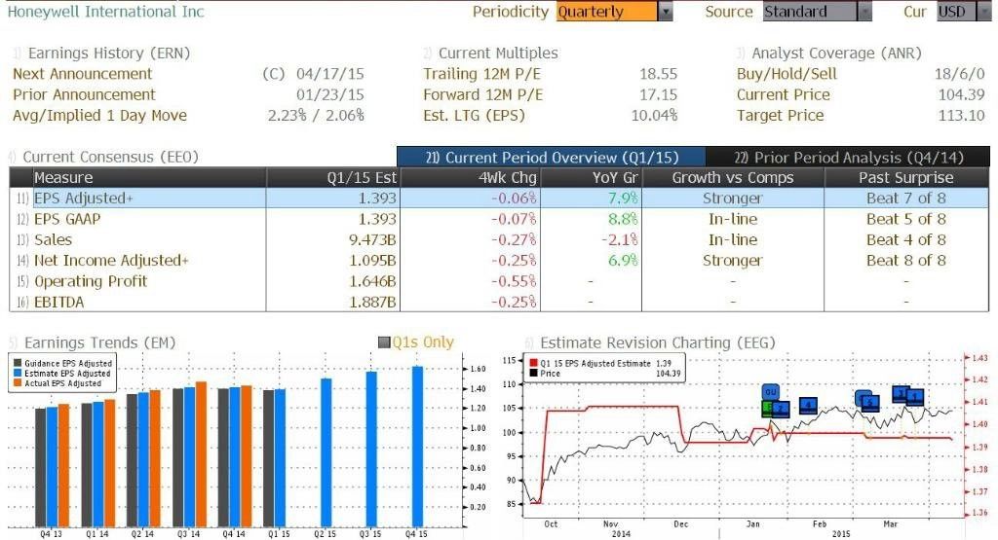Click the Q3 14 actual orange bar
998x540 pixels.
point(201,454)
